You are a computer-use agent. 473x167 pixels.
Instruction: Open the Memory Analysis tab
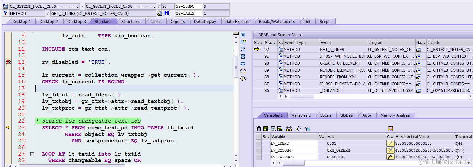(395, 115)
